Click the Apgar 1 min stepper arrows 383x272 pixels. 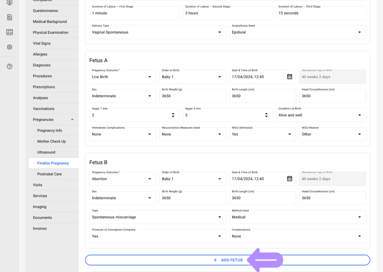(173, 115)
